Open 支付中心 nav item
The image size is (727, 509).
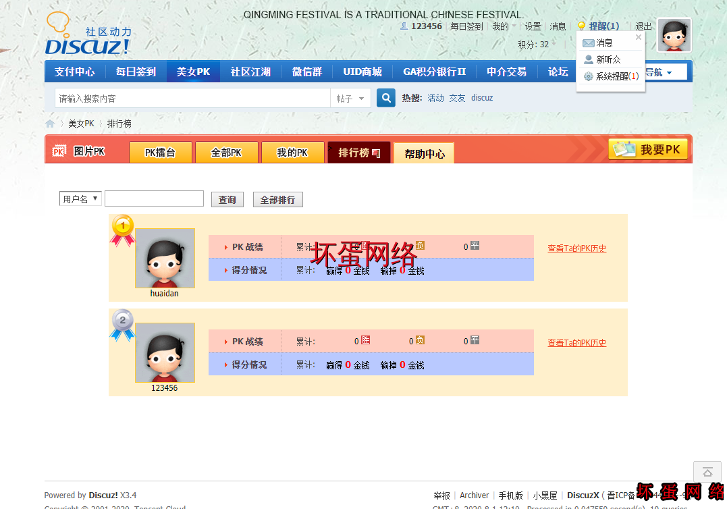pos(75,72)
